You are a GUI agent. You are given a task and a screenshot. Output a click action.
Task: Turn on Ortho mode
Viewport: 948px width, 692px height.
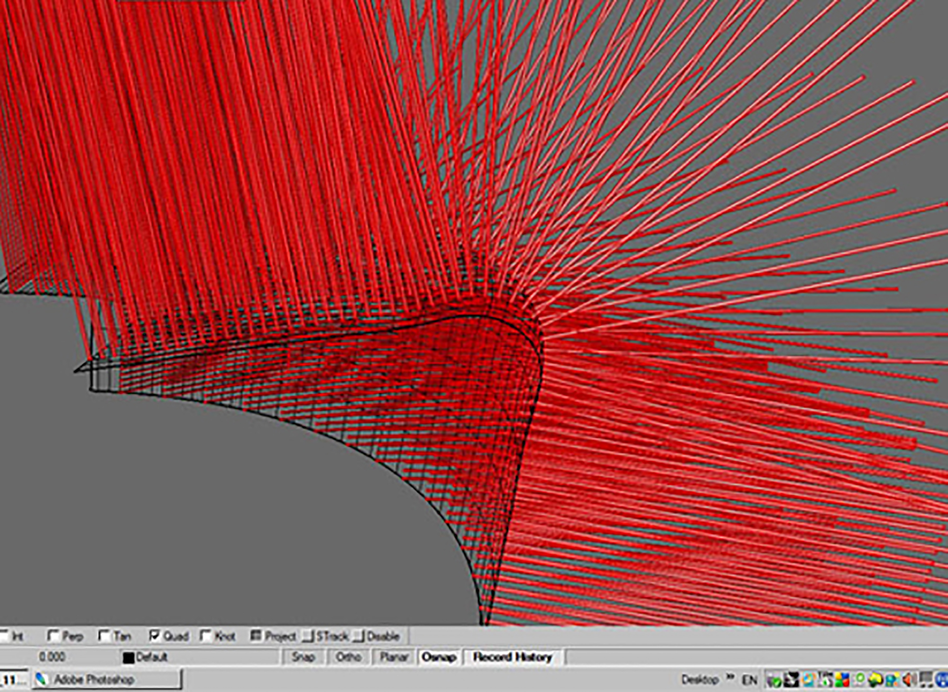coord(348,657)
